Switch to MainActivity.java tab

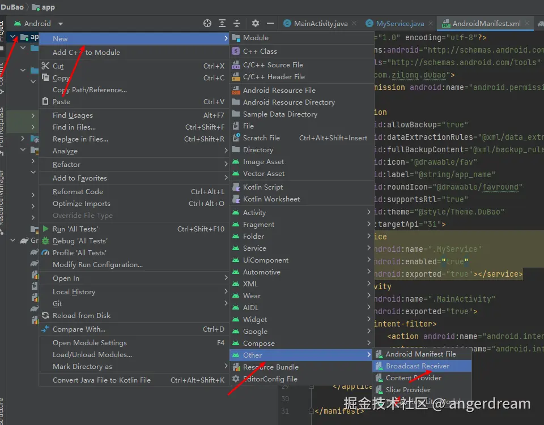(x=316, y=24)
